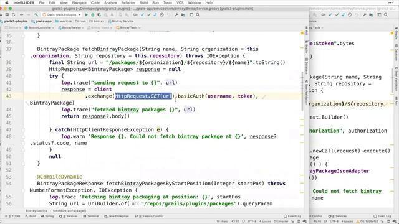Viewport: 399px width, 224px height.
Task: Open the Grails grails3-plugins run configuration dropdown
Action: 61,15
